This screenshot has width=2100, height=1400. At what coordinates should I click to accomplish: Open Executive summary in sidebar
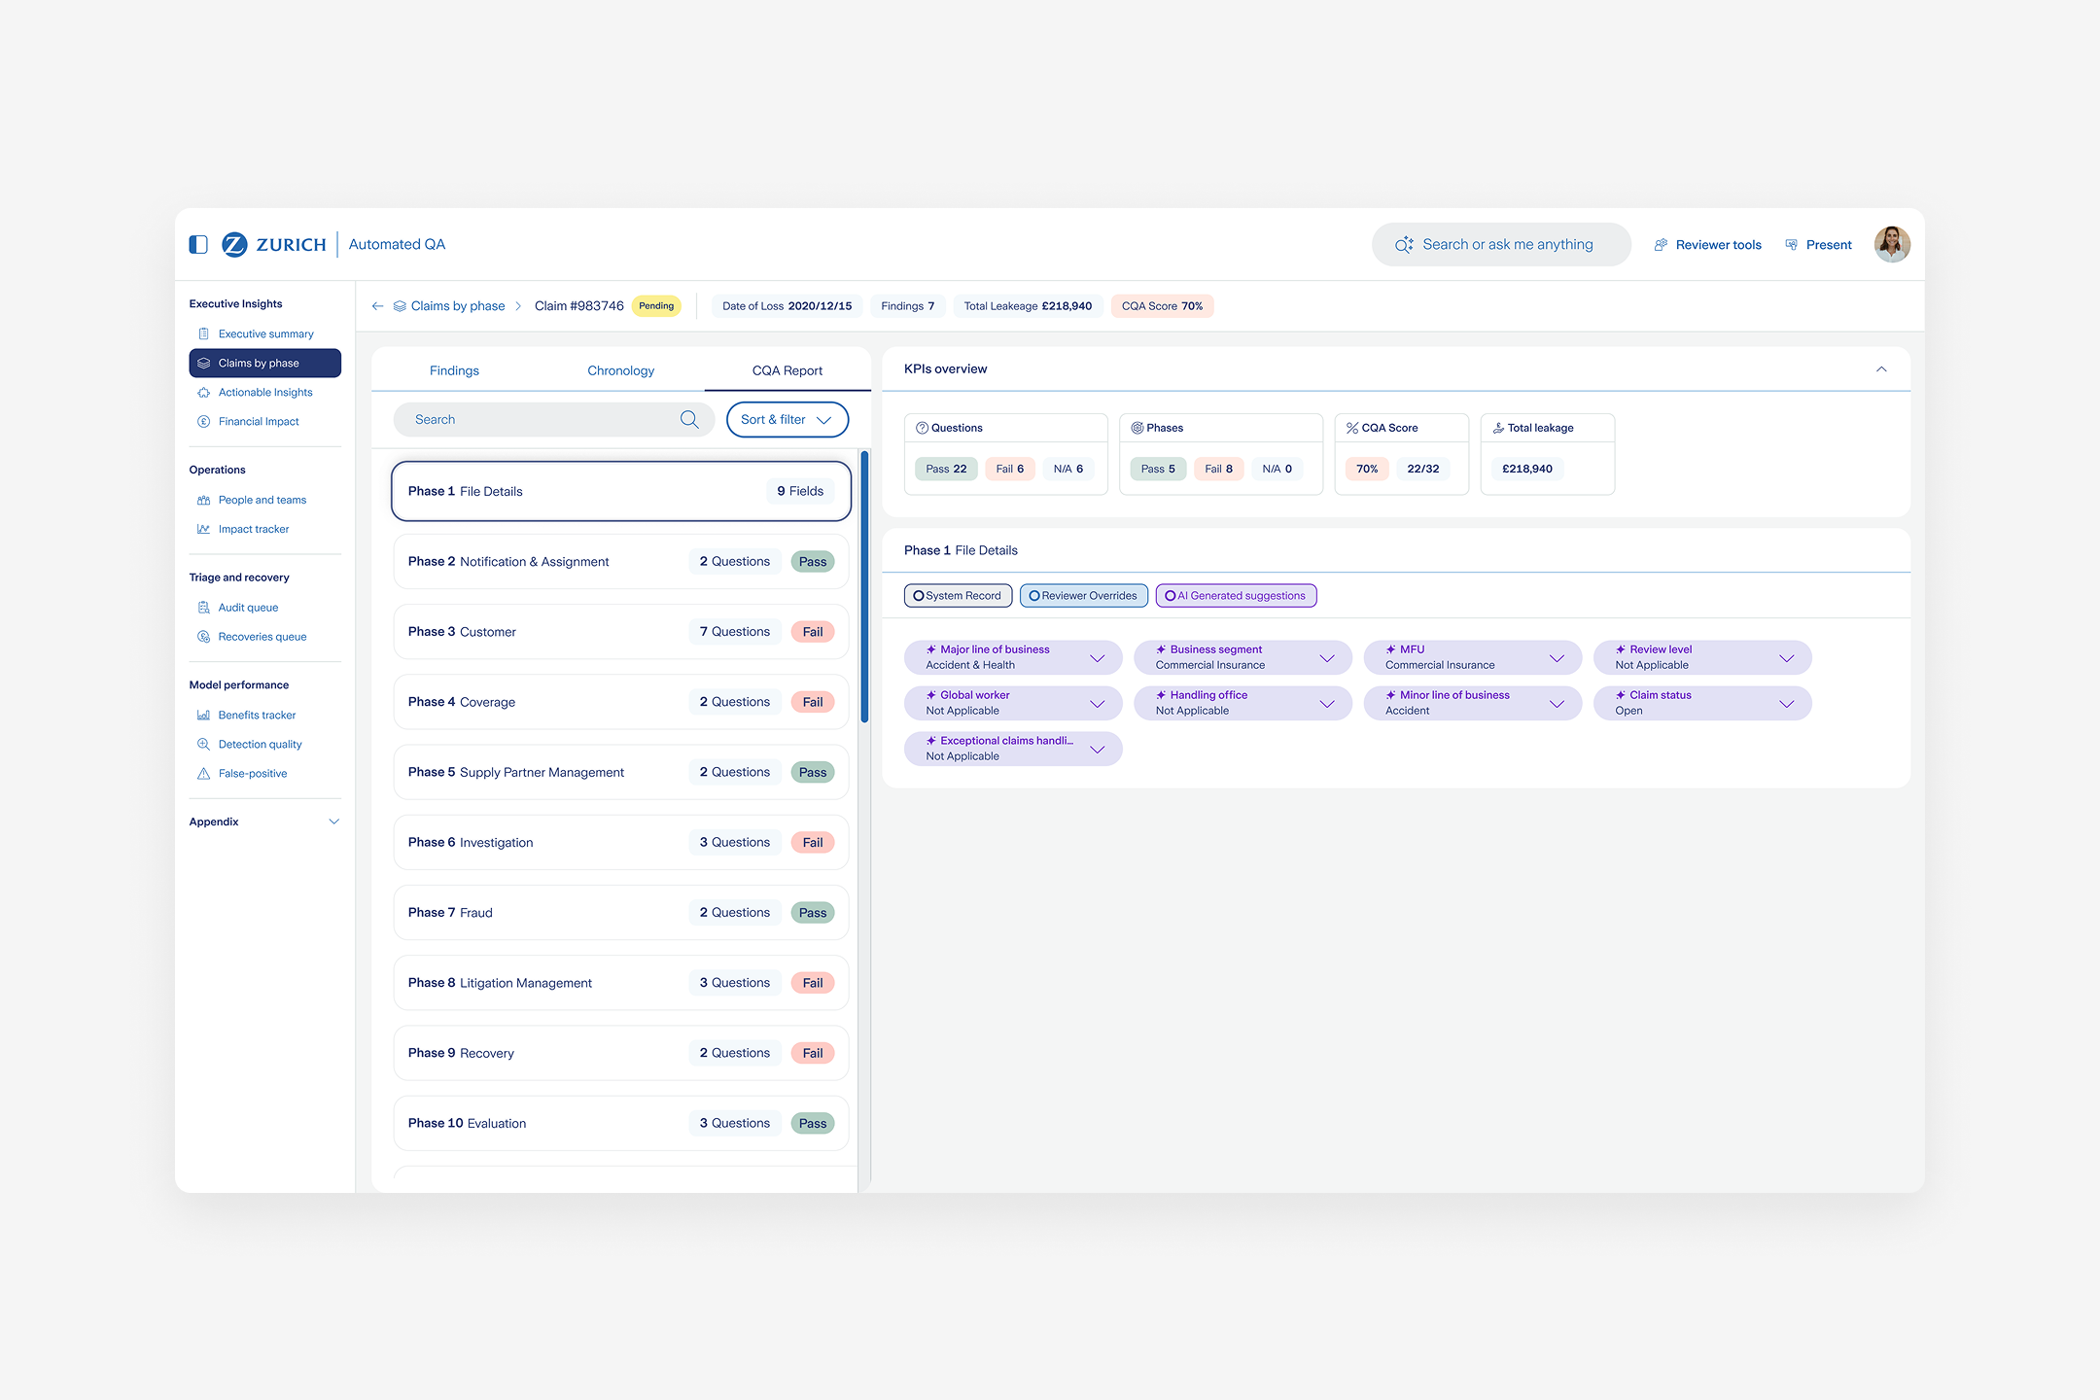(x=265, y=333)
